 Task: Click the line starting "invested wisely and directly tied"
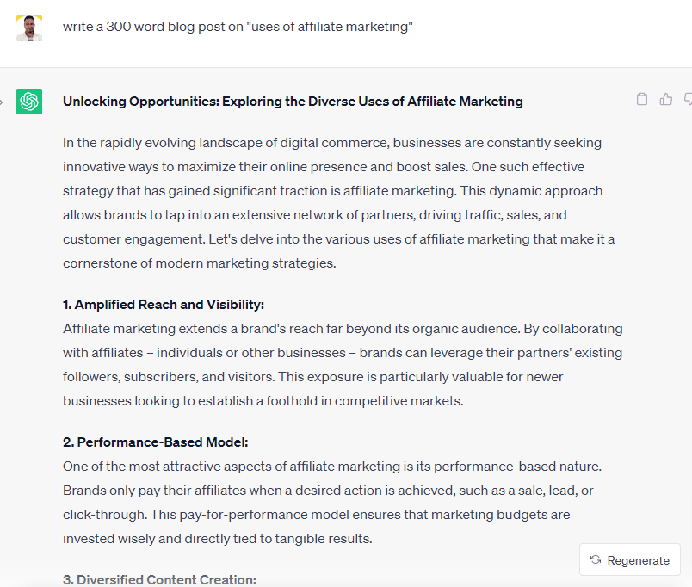[217, 539]
